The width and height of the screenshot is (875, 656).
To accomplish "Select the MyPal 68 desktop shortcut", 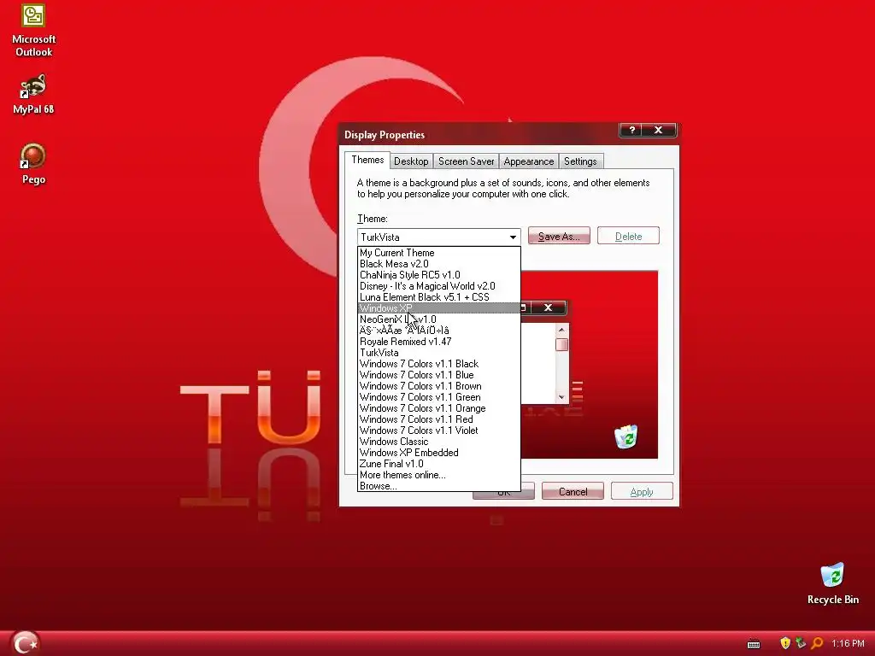I will pos(33,94).
